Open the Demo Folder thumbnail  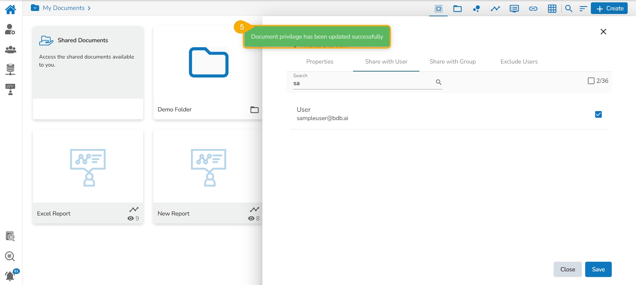tap(209, 63)
